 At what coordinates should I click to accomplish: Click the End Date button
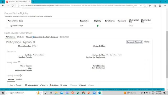pyautogui.click(x=54, y=85)
